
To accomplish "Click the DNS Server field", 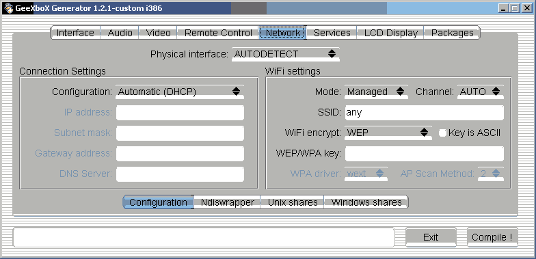I will pyautogui.click(x=180, y=174).
